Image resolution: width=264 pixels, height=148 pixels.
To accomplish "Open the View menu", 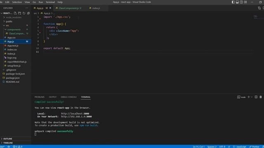I will click(27, 2).
